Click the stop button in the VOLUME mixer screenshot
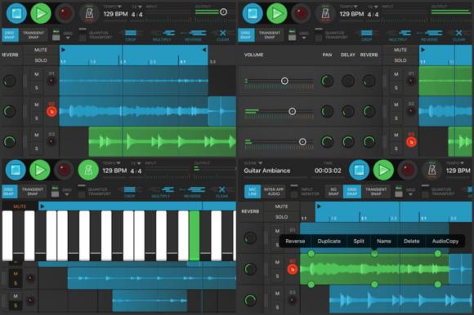This screenshot has width=474, height=315. [253, 13]
